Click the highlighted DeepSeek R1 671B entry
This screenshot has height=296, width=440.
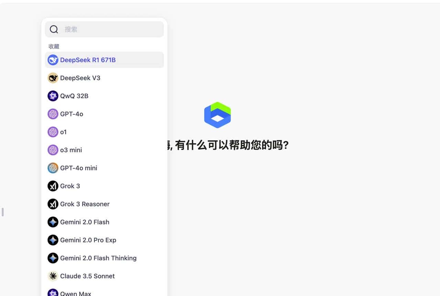coord(88,60)
